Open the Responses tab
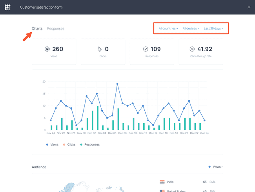255x192 pixels. point(56,29)
